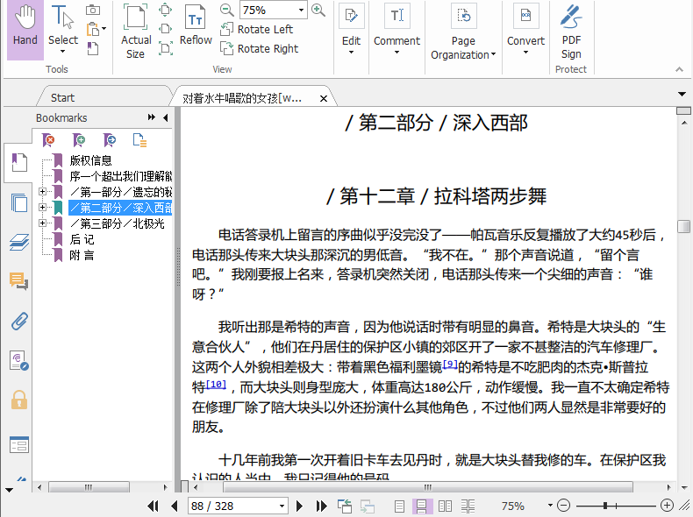Select the 后记 bookmark
Image resolution: width=693 pixels, height=517 pixels.
click(82, 239)
